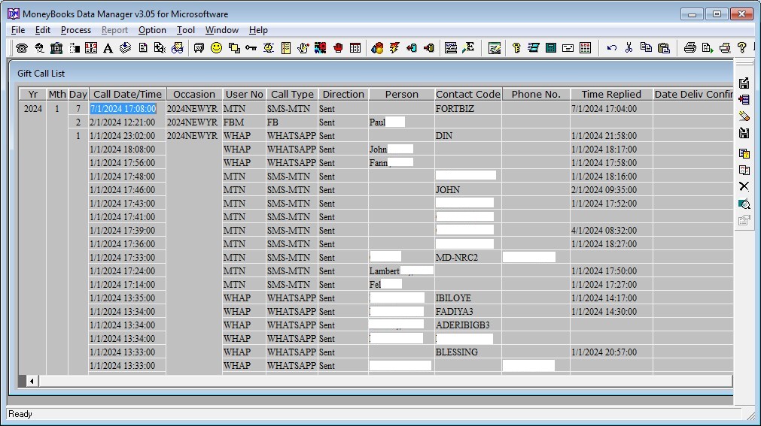The height and width of the screenshot is (426, 761).
Task: Click the scissors cut icon
Action: pyautogui.click(x=629, y=48)
